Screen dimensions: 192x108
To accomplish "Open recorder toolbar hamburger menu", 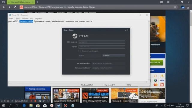I will click(1, 101).
